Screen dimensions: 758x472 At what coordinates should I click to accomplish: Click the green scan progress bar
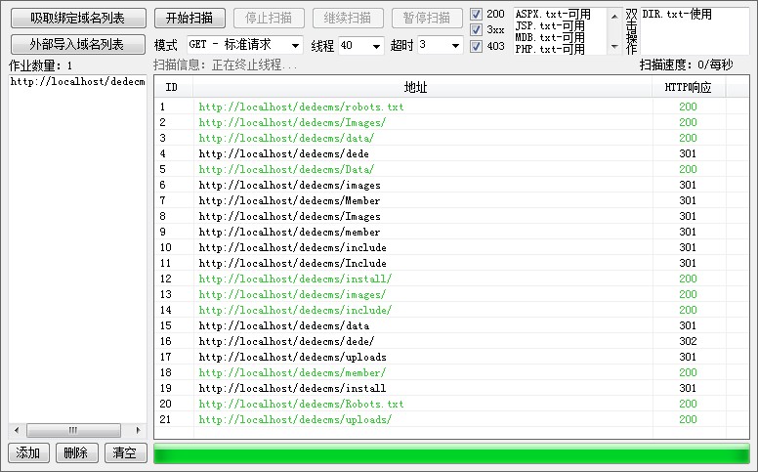tap(451, 454)
